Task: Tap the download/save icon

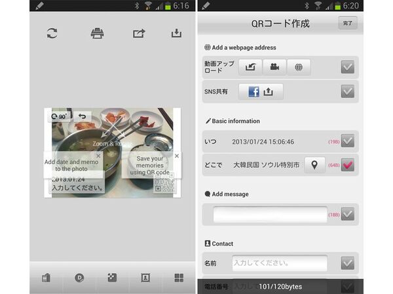Action: pos(176,33)
